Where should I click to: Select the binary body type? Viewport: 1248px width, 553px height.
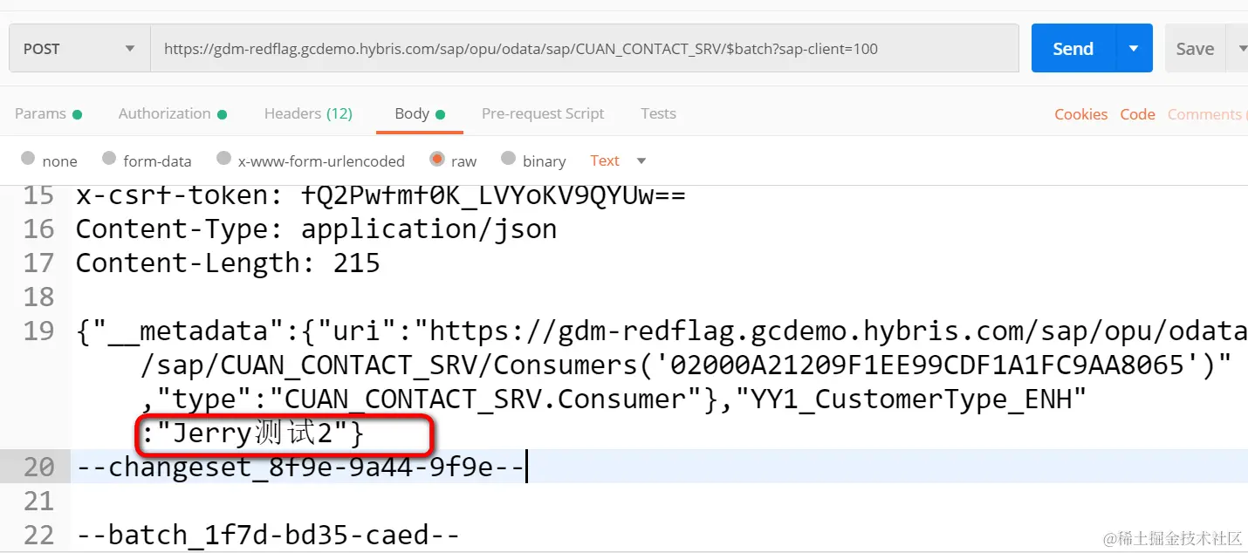(x=533, y=160)
